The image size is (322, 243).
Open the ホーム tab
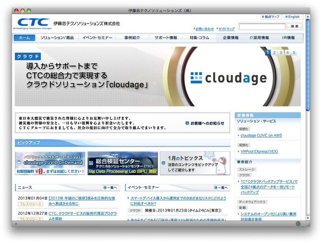[24, 38]
